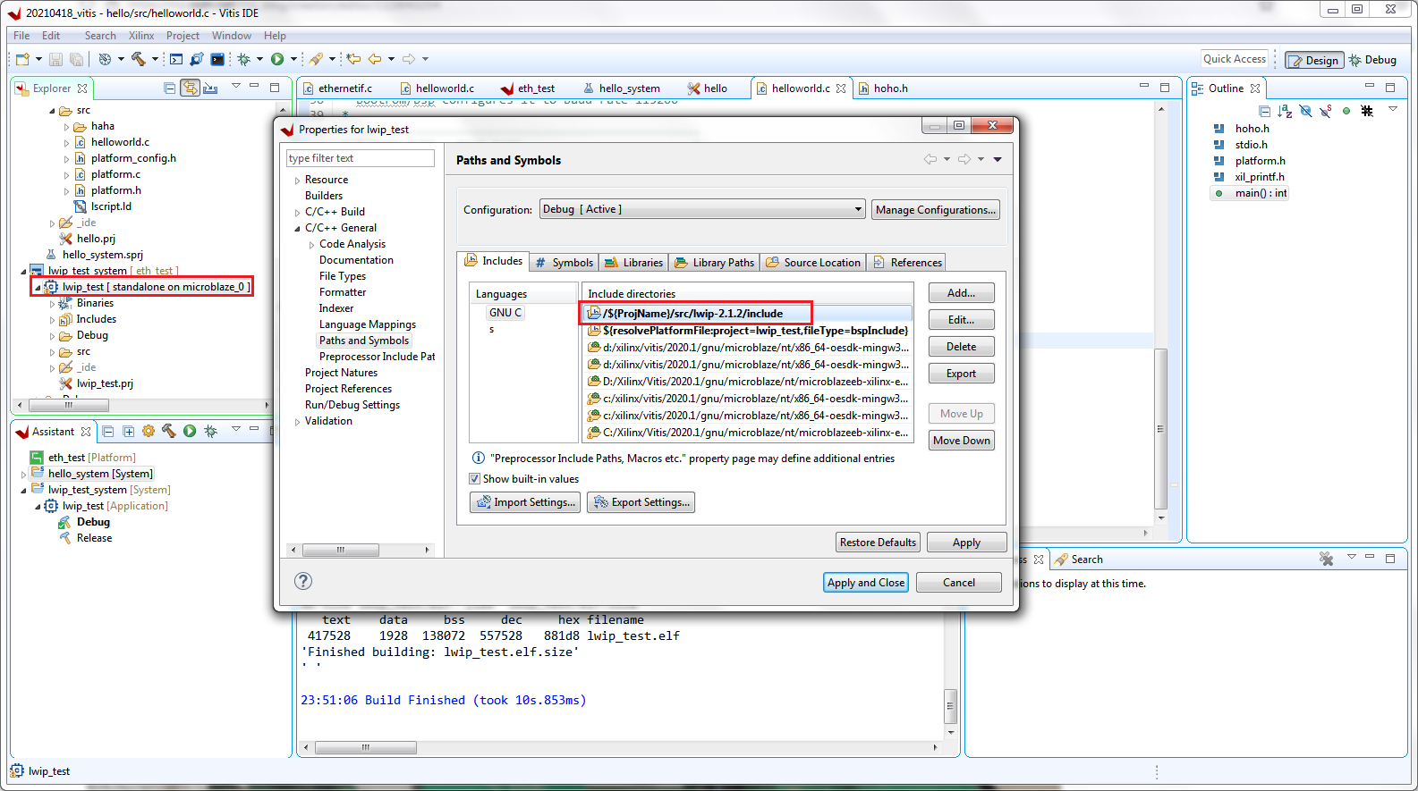Open the XSCT console toolbar icon
Viewport: 1418px width, 791px height.
point(176,59)
